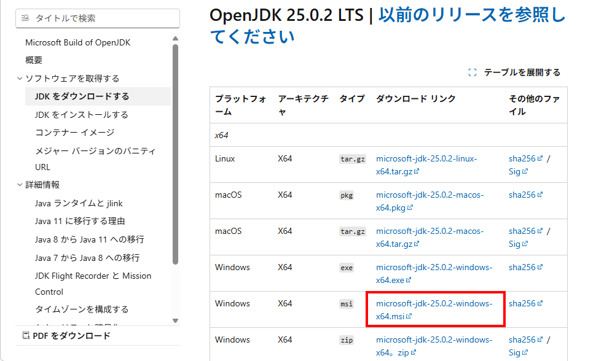
Task: Open the 概要 page from sidebar
Action: pos(33,60)
